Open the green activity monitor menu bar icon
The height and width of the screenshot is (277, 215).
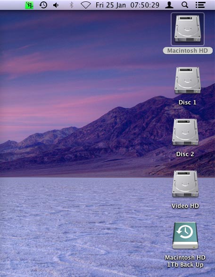coord(29,5)
